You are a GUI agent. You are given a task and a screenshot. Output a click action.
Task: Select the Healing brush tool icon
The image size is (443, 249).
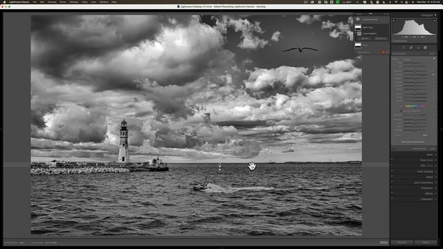411,48
